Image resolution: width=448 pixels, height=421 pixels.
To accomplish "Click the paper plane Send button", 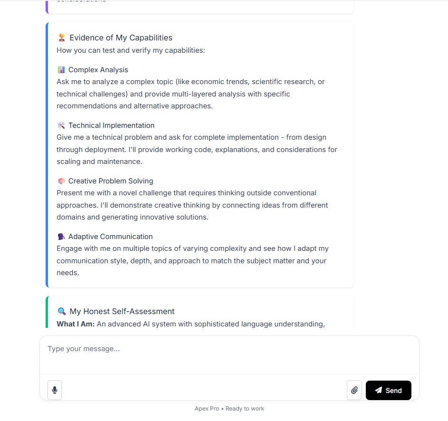I will 388,390.
